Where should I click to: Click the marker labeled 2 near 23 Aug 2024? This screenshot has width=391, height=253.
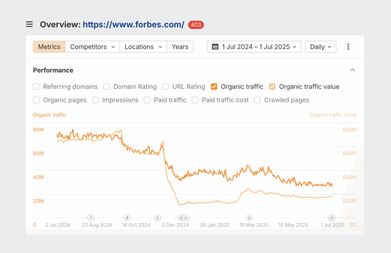[91, 218]
